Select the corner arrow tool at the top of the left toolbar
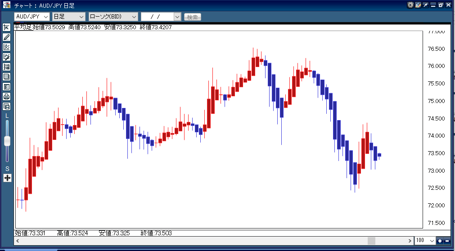Image resolution: width=455 pixels, height=251 pixels. pyautogui.click(x=7, y=27)
